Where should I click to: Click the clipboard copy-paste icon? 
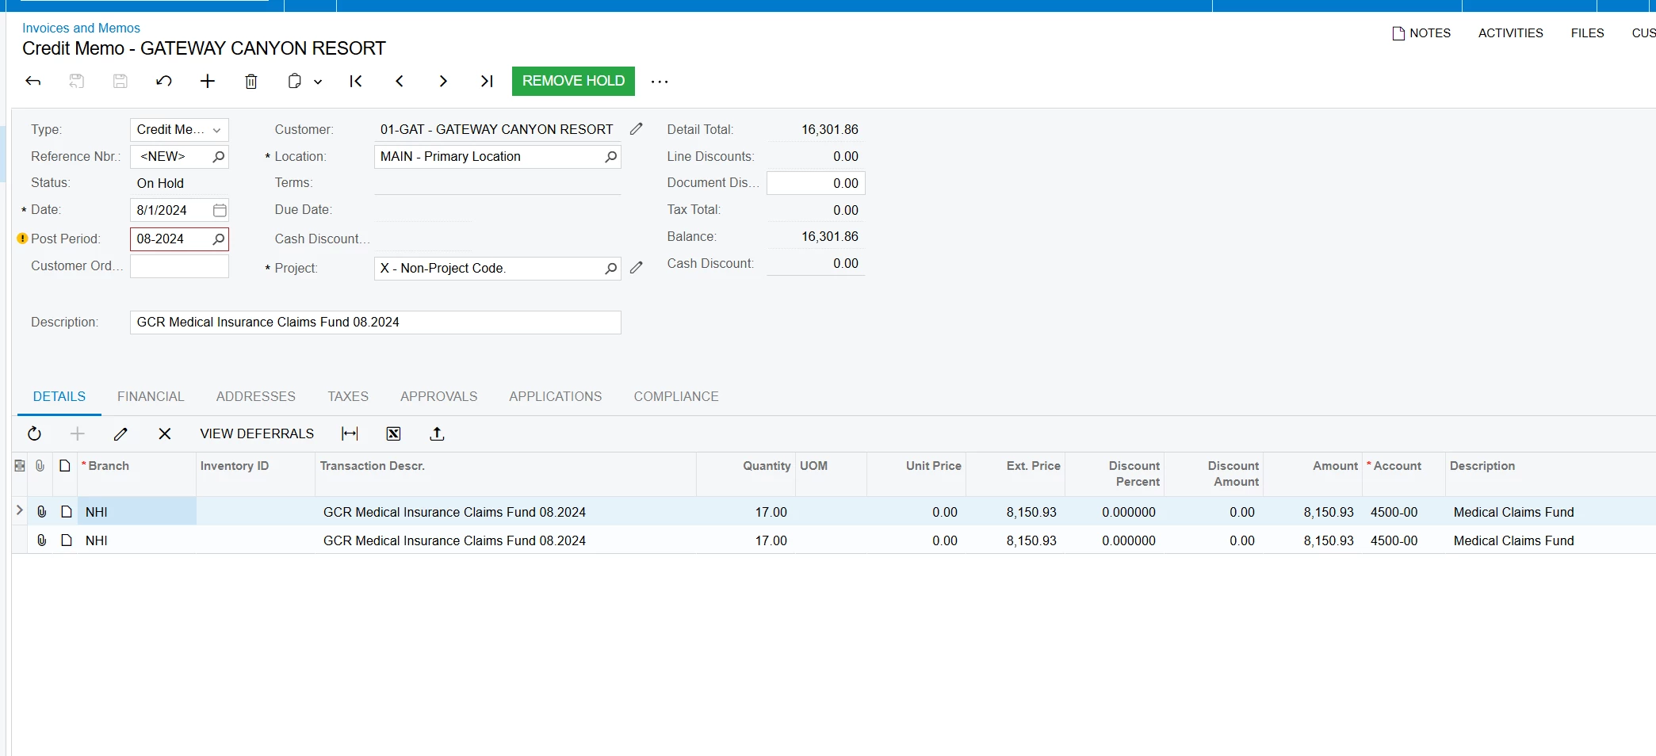coord(294,81)
